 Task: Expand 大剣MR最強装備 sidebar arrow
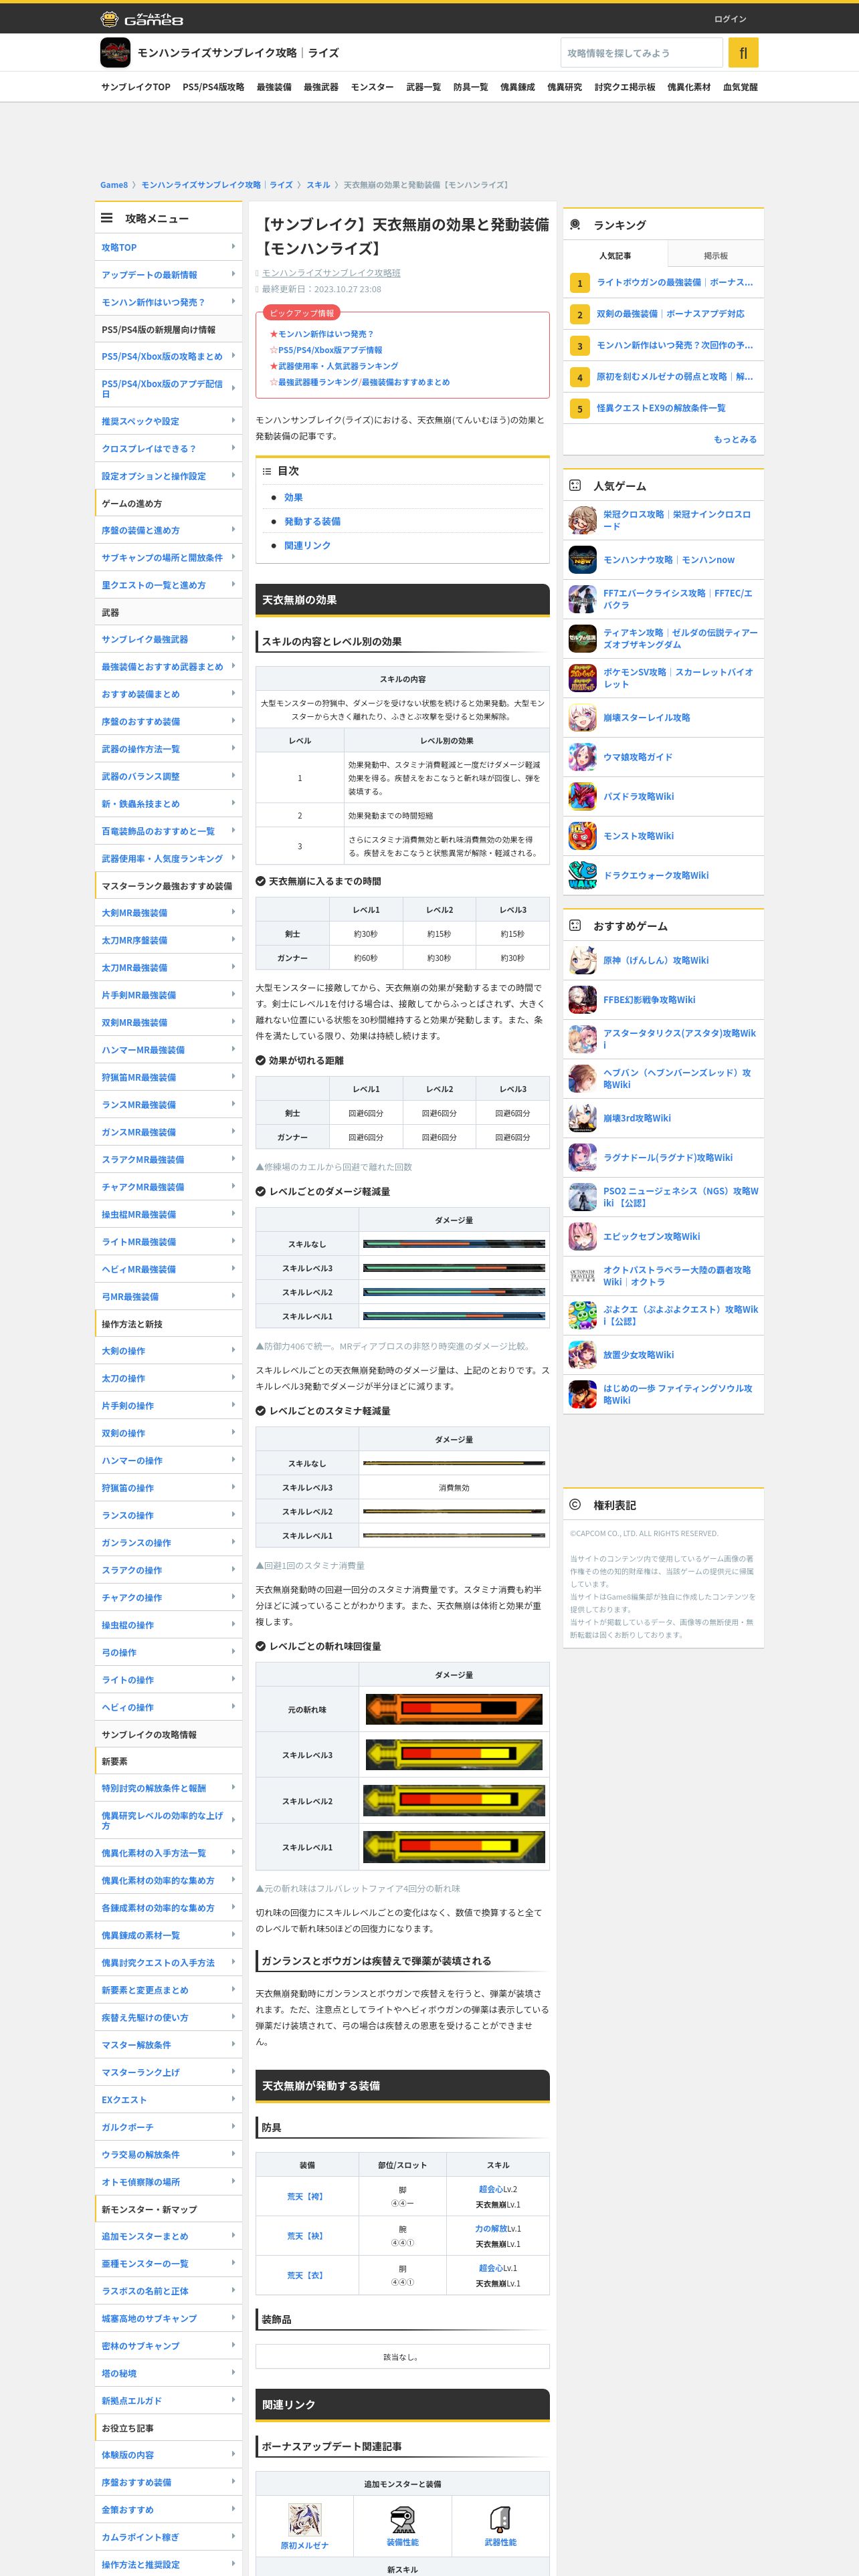(233, 913)
